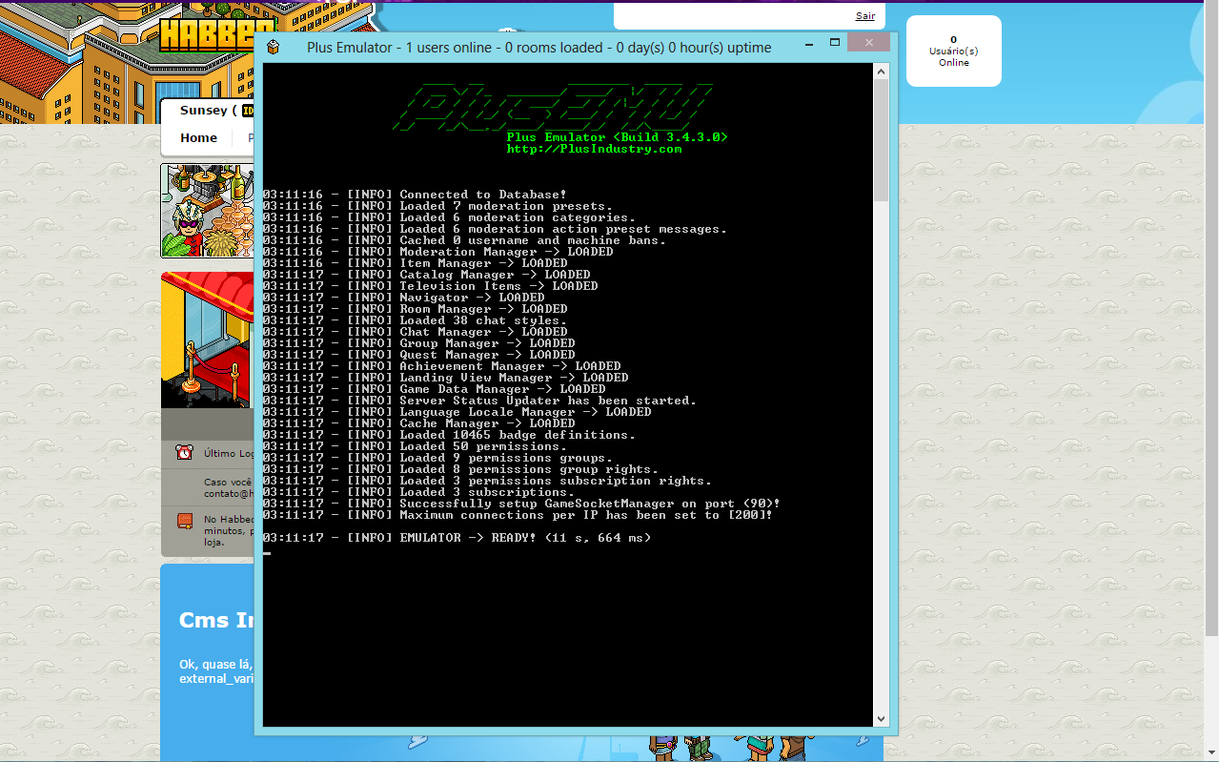Click the orange icon beside 'No Habbe'
The width and height of the screenshot is (1219, 762).
tap(184, 521)
